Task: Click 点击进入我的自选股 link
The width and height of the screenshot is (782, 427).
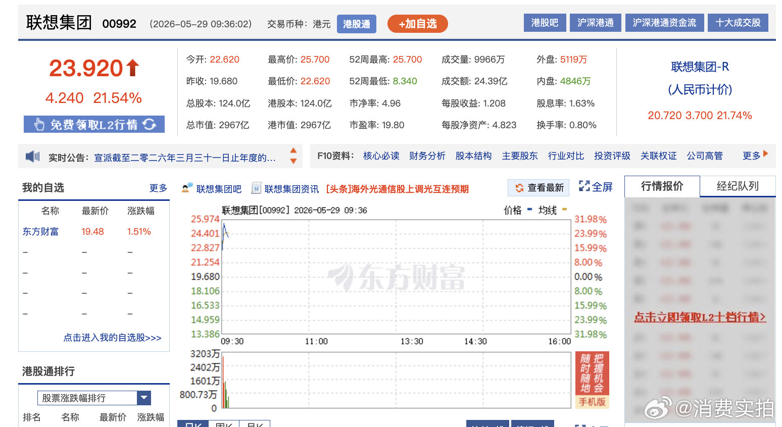Action: tap(112, 338)
